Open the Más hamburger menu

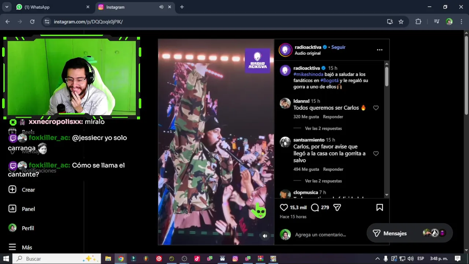coord(12,247)
